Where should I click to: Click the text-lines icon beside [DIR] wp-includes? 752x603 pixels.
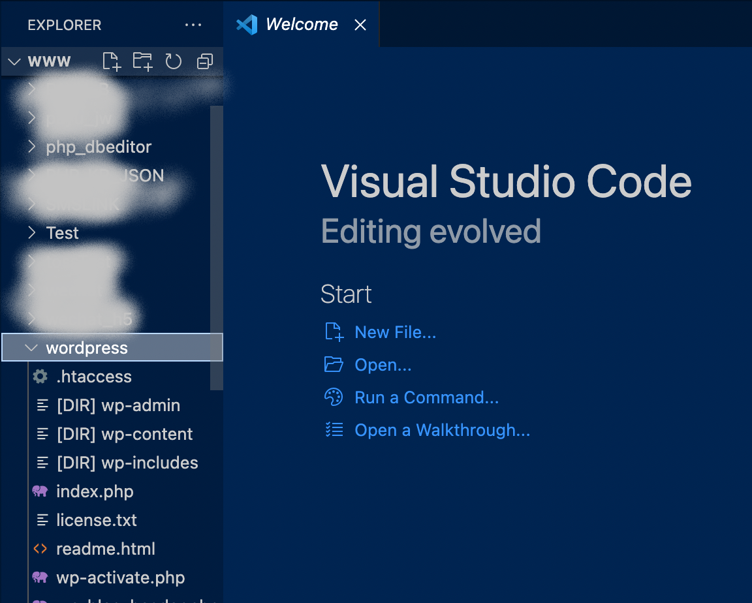click(x=42, y=463)
